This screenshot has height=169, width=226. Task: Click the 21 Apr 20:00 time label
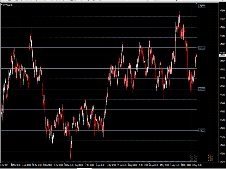pos(133,165)
